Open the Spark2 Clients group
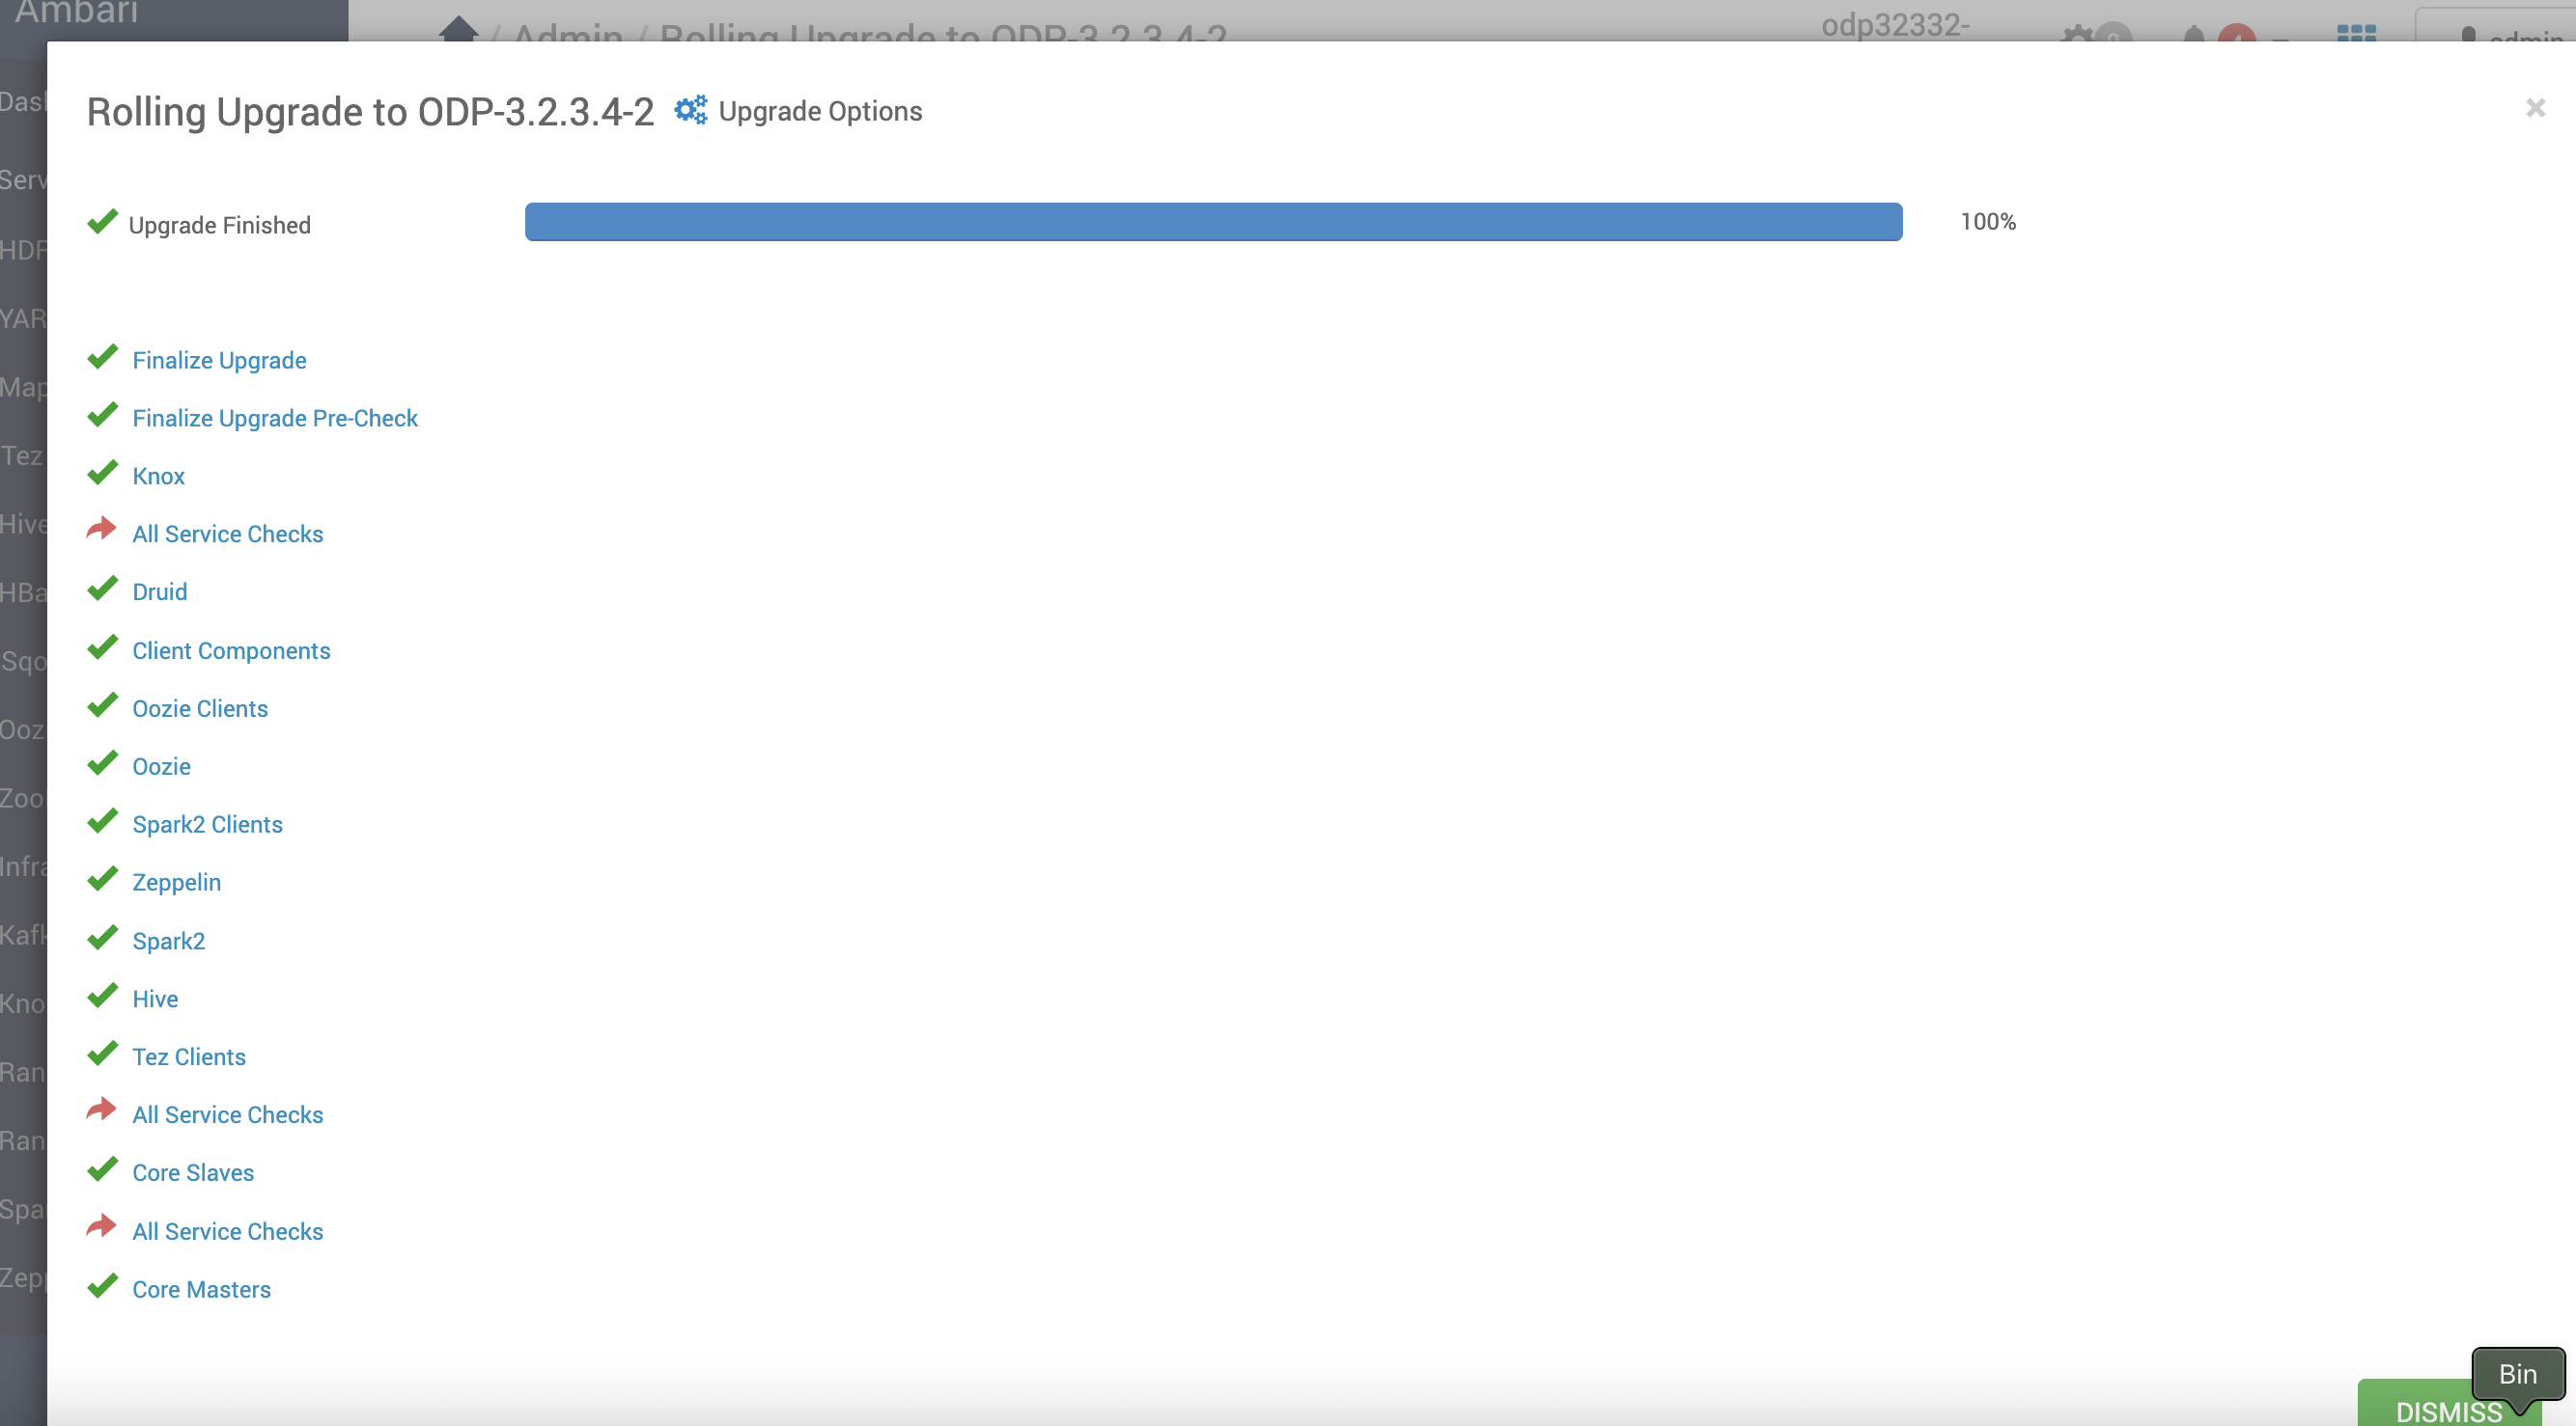 coord(207,826)
